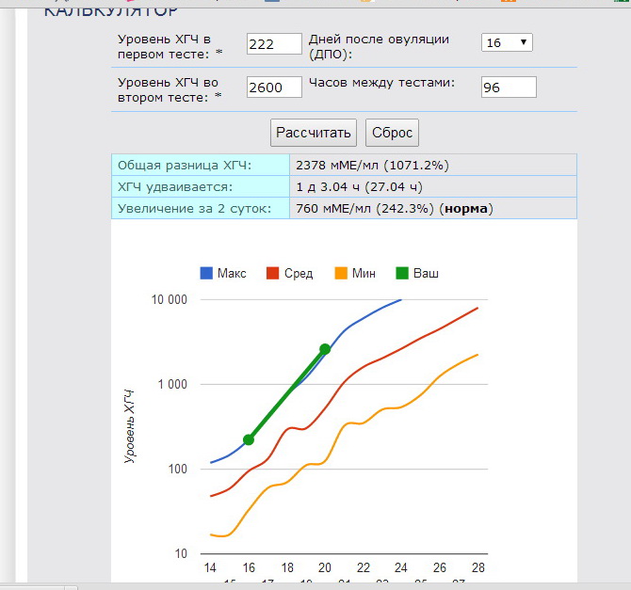The height and width of the screenshot is (590, 631).
Task: Click the second test hCG input showing 2600
Action: tap(272, 88)
